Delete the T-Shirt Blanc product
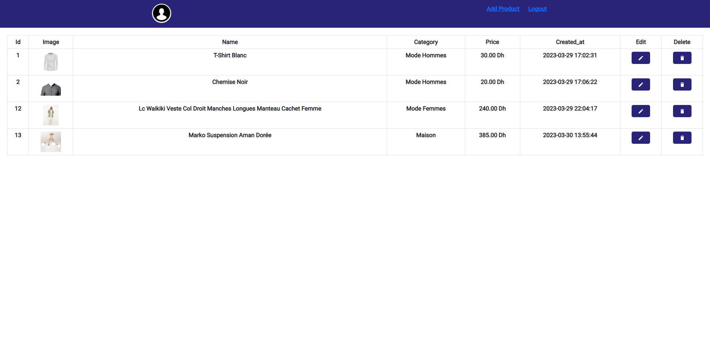This screenshot has height=343, width=710. (x=682, y=58)
